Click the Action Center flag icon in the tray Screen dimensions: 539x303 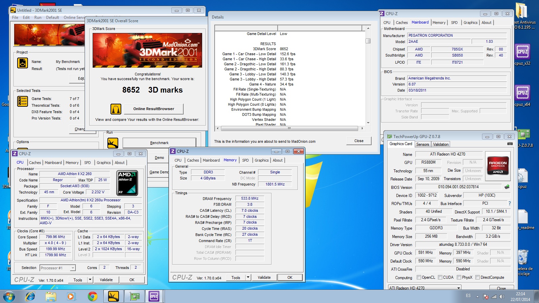486,297
